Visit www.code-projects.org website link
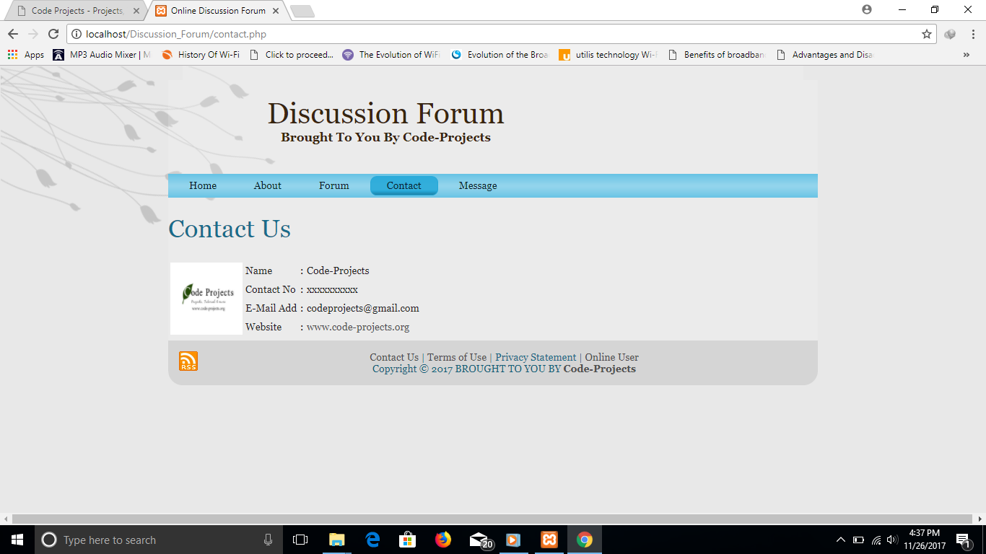This screenshot has width=986, height=554. 357,326
